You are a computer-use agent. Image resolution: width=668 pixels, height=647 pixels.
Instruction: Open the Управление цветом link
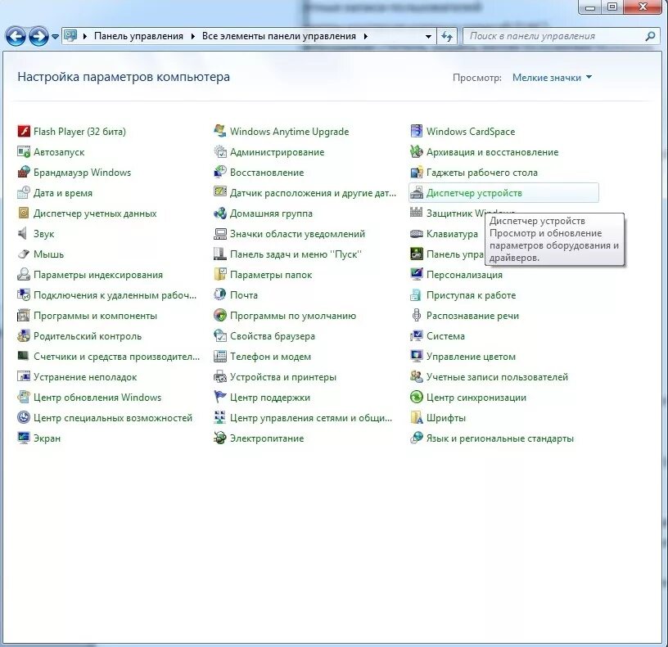point(472,357)
